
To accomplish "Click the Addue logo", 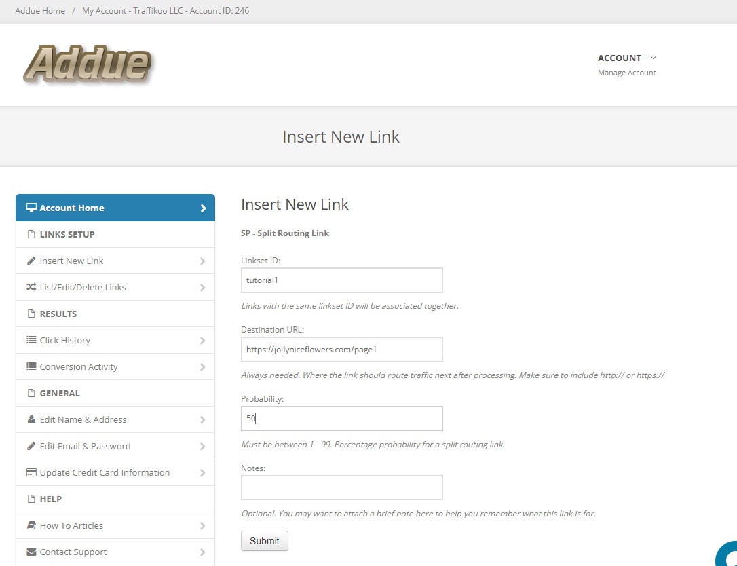I will (88, 64).
